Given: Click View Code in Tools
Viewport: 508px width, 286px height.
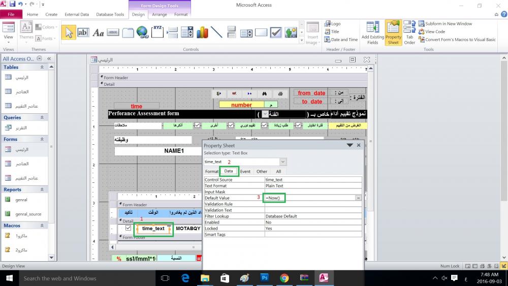Looking at the screenshot, I should tap(431, 31).
